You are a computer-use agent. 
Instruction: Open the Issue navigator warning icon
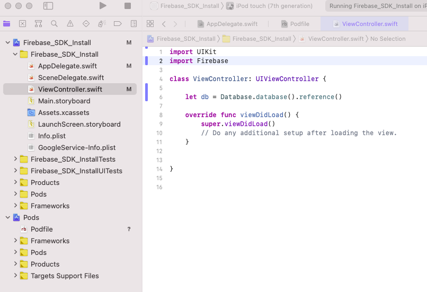(x=70, y=24)
